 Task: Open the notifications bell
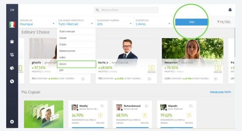point(230,10)
